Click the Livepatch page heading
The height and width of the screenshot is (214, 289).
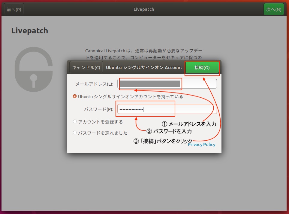(30, 31)
